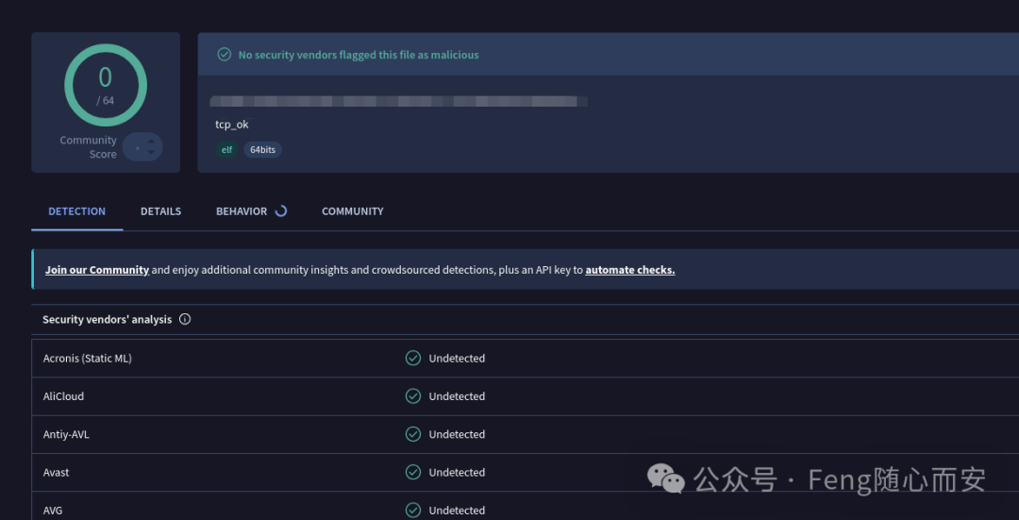Click the AVG check icon

(x=412, y=511)
